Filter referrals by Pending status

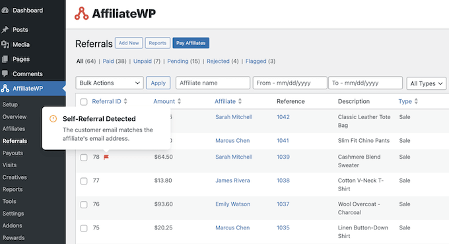(x=178, y=61)
